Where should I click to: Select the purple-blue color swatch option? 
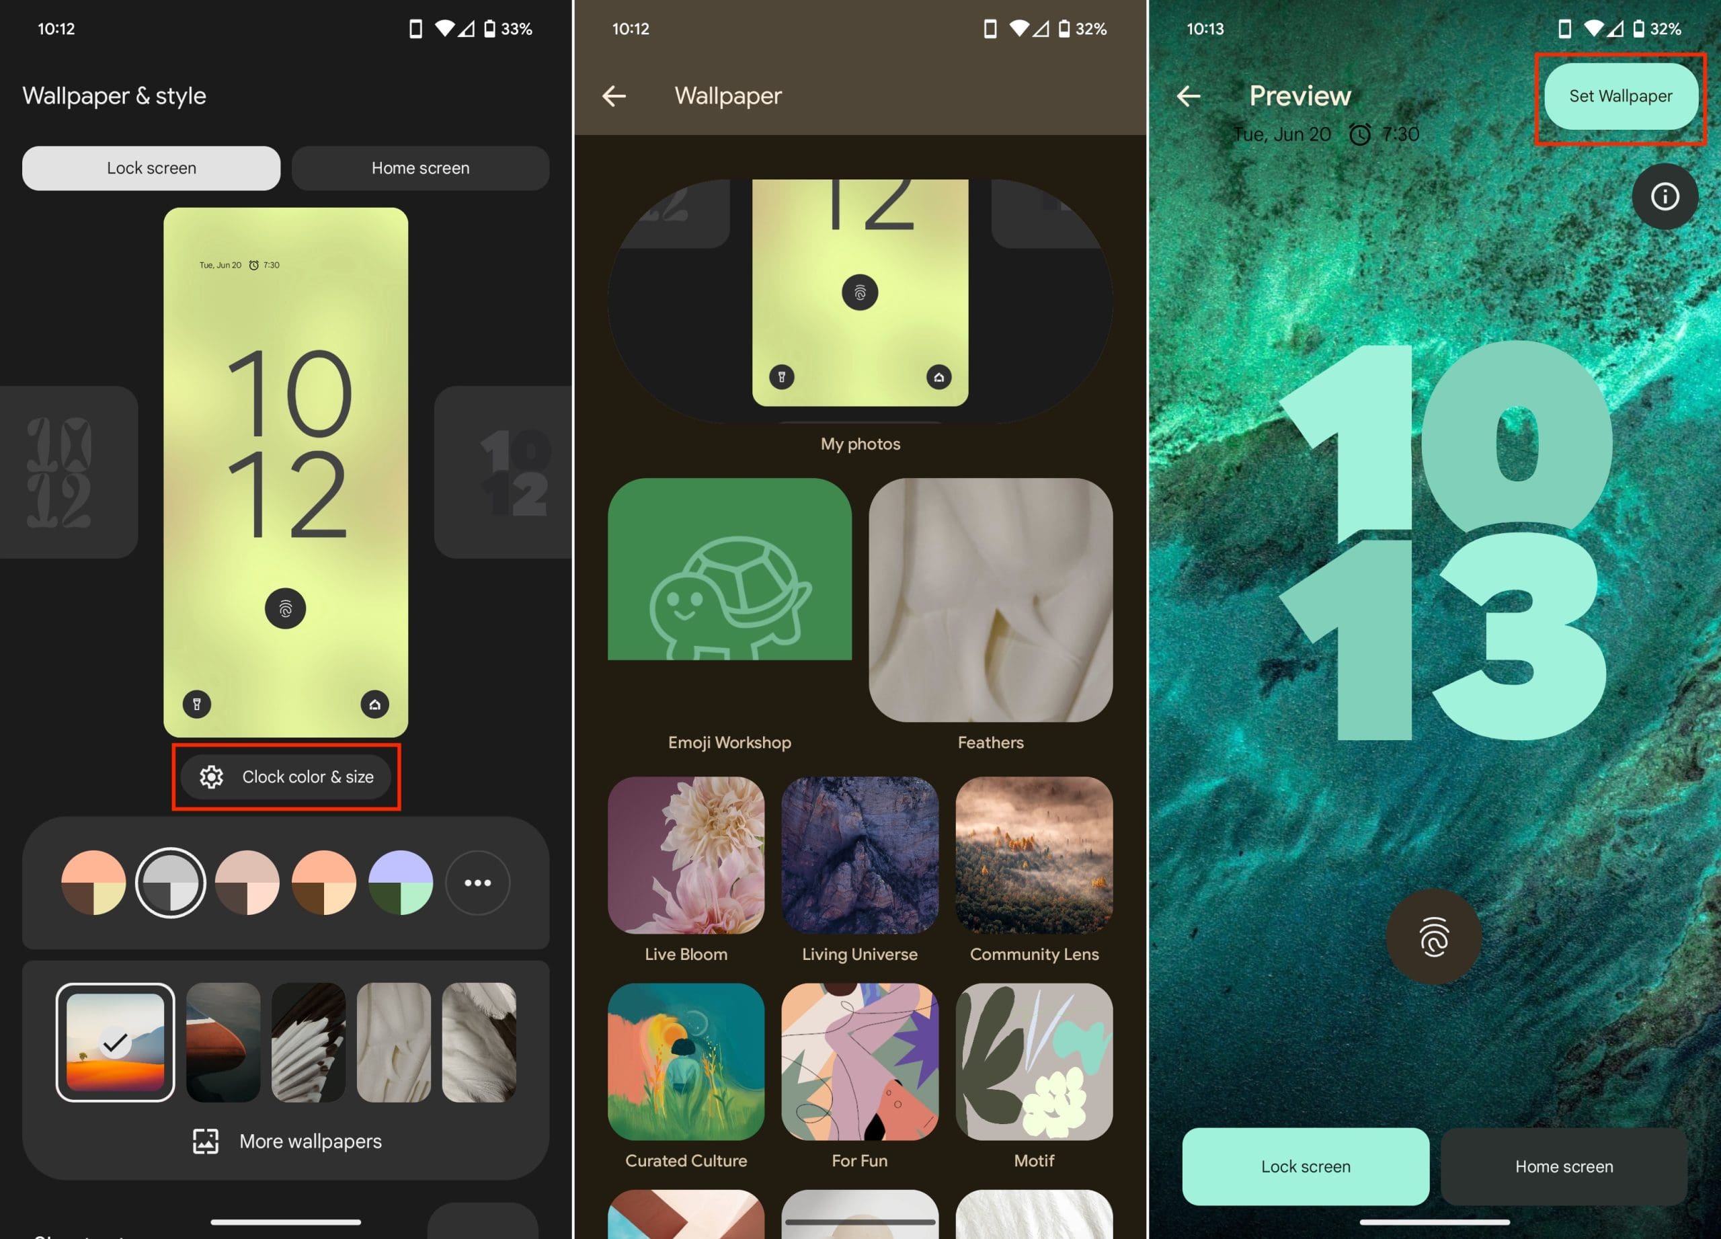pos(401,881)
